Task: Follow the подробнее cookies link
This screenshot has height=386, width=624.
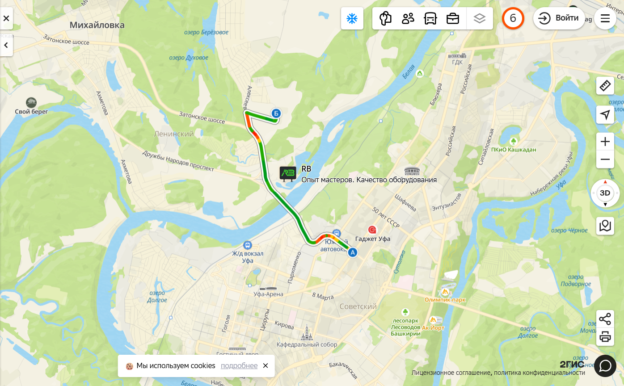Action: pos(239,365)
